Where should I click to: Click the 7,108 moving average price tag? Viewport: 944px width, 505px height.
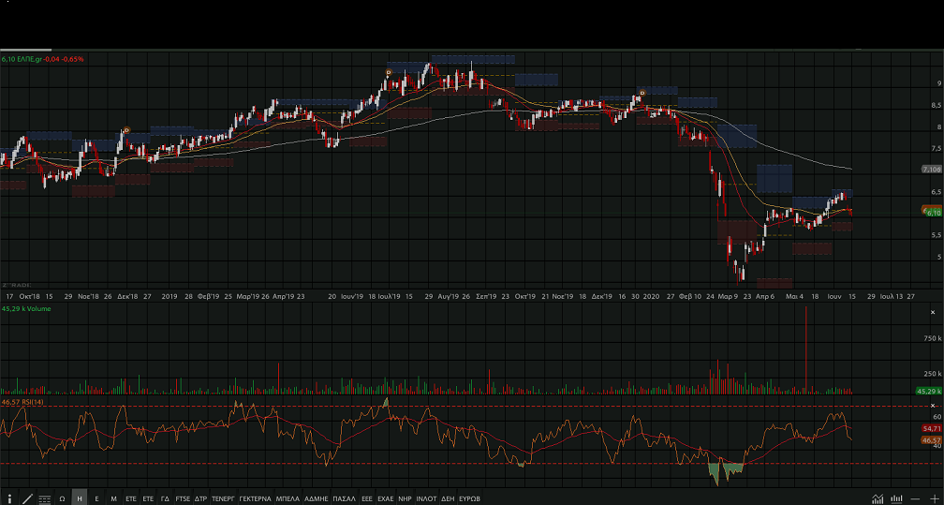click(931, 170)
